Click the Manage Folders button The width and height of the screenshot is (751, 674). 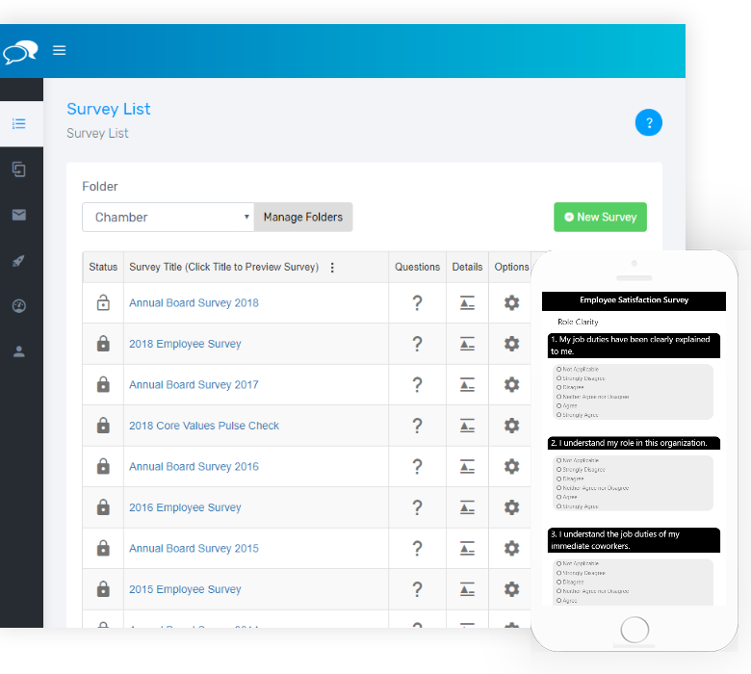click(303, 218)
